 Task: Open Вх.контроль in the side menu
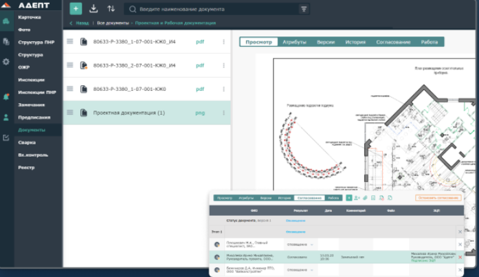coord(33,155)
